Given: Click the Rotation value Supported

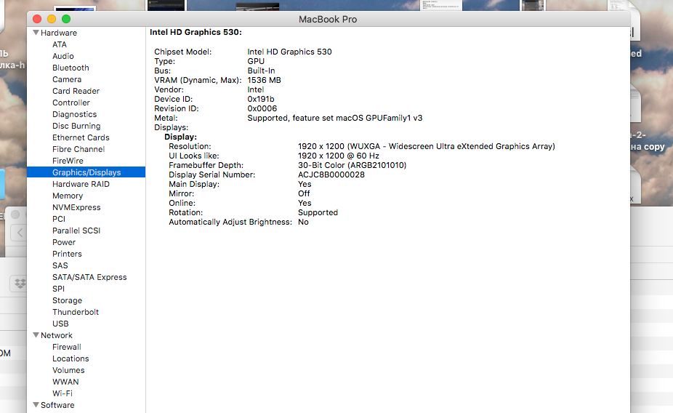Looking at the screenshot, I should (x=318, y=212).
